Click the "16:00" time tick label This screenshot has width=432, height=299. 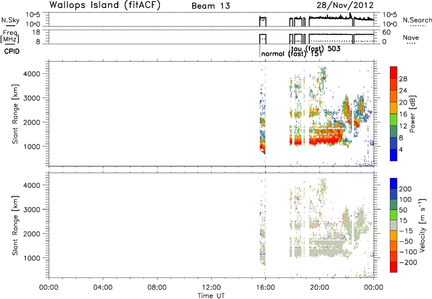pyautogui.click(x=265, y=288)
